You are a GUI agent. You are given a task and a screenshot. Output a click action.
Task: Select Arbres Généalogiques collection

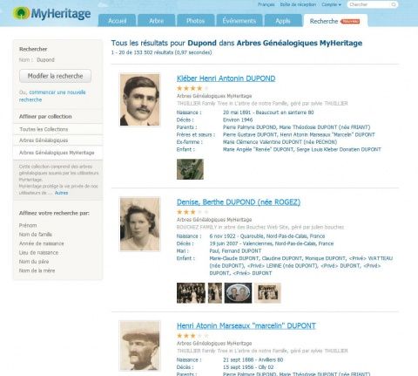tap(57, 140)
